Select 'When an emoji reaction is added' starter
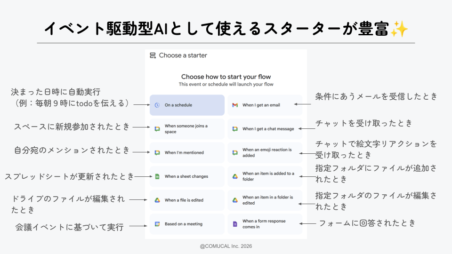The image size is (452, 254). (x=265, y=152)
